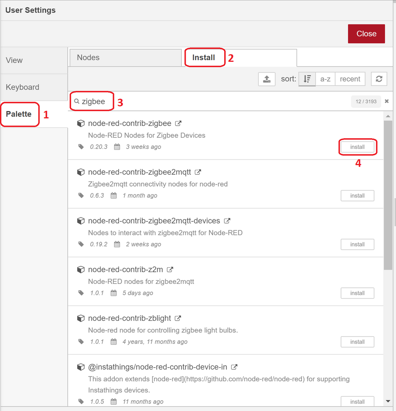Close the User Settings dialog
This screenshot has height=411, width=396.
click(366, 34)
